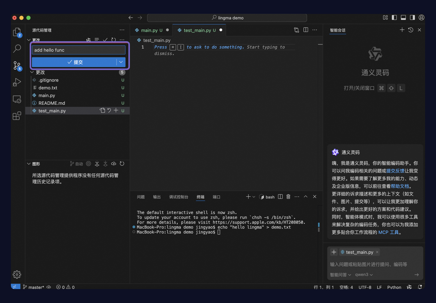Focus the Lingma chat question input

point(375,264)
